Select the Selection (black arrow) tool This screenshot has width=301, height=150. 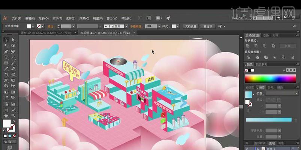tap(6, 40)
